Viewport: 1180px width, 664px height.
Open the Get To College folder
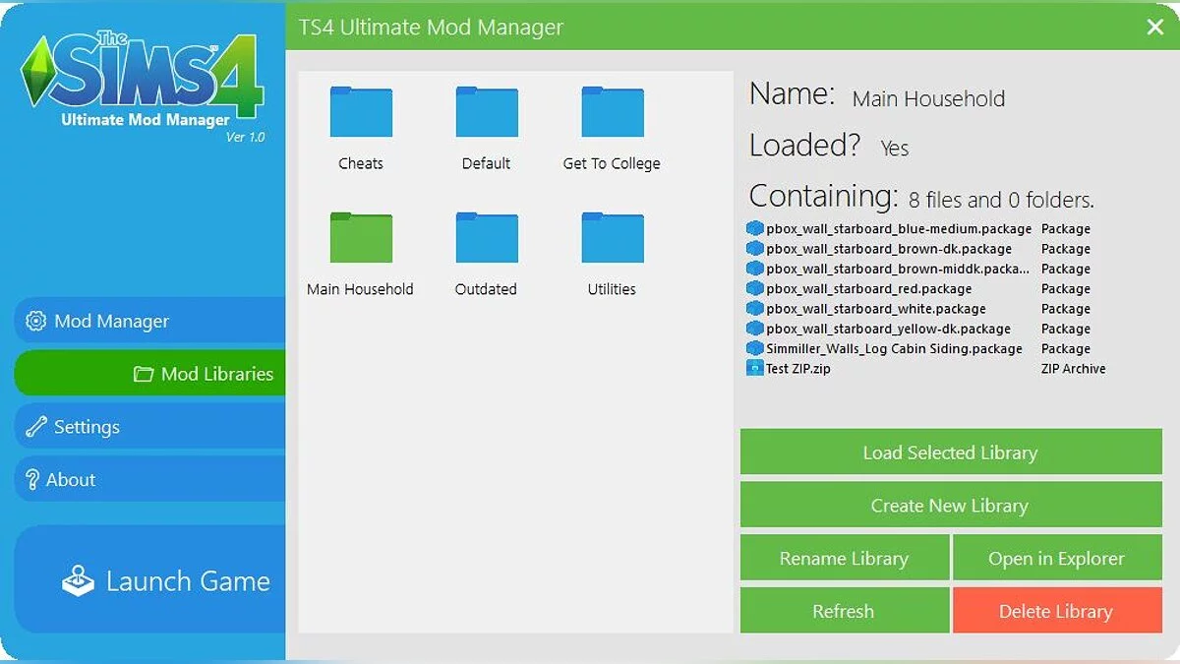(x=611, y=110)
